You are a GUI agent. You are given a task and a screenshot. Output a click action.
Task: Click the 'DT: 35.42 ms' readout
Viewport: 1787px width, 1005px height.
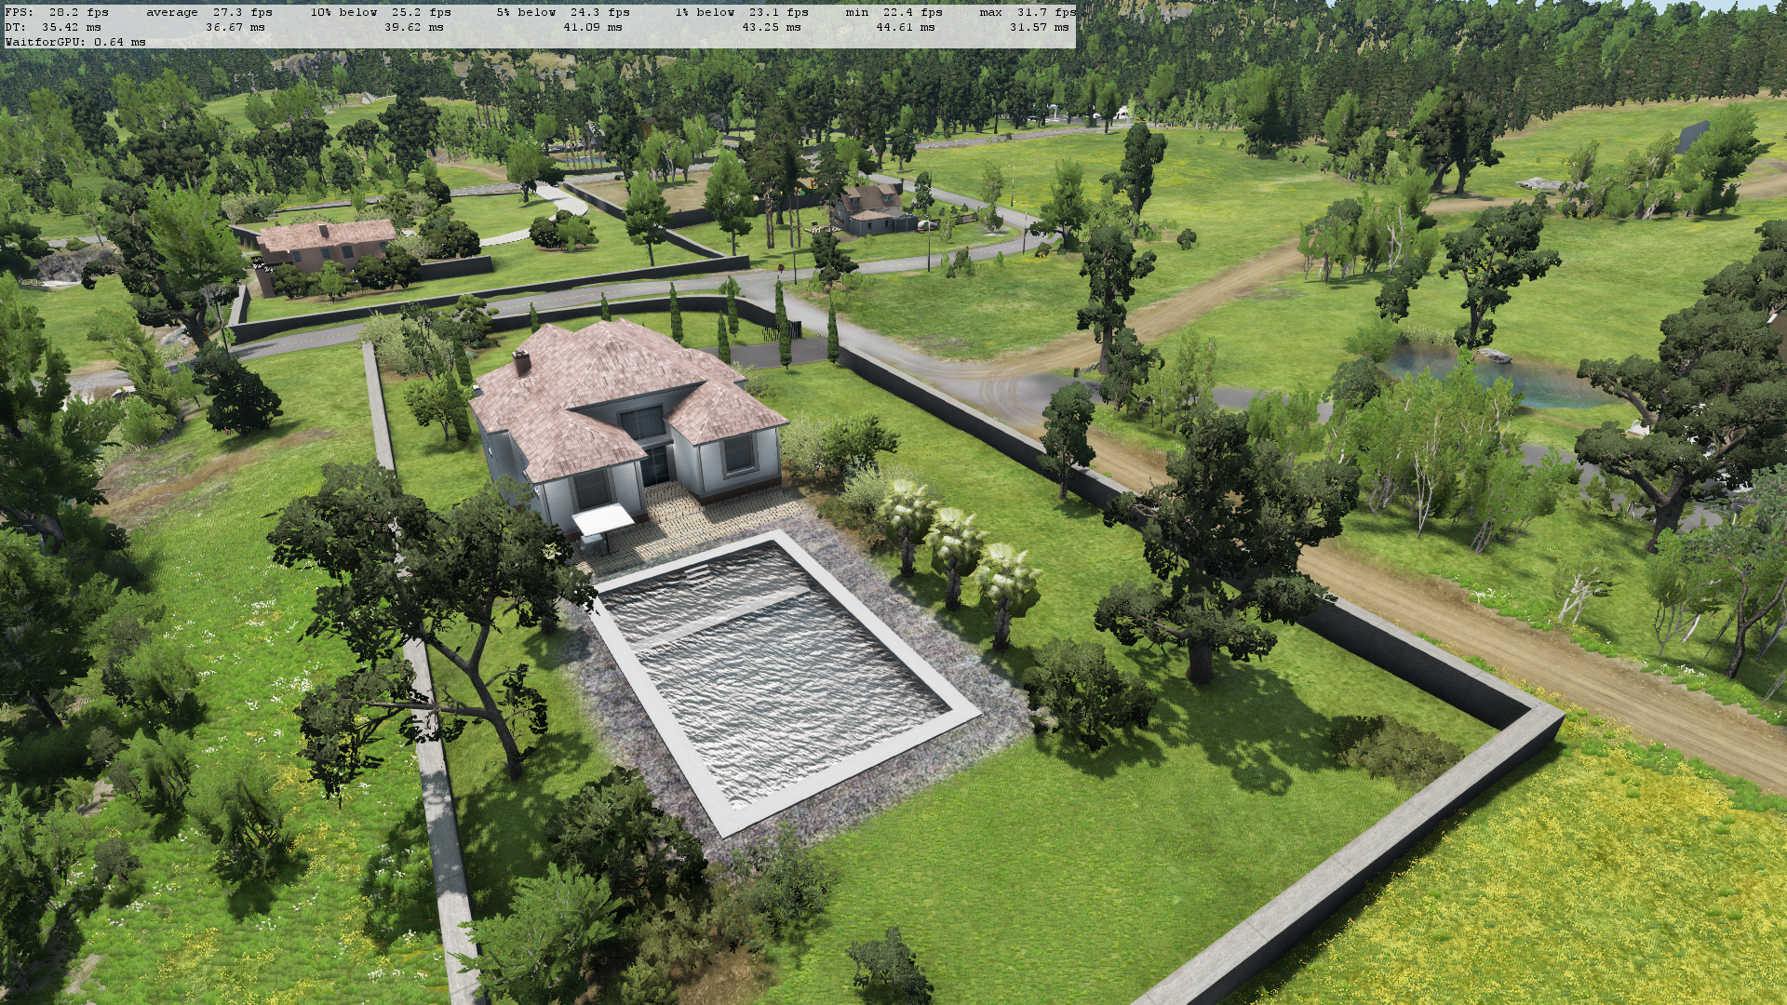point(53,27)
